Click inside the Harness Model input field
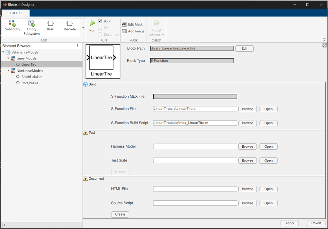Viewport: 328px width, 229px height. click(x=195, y=146)
